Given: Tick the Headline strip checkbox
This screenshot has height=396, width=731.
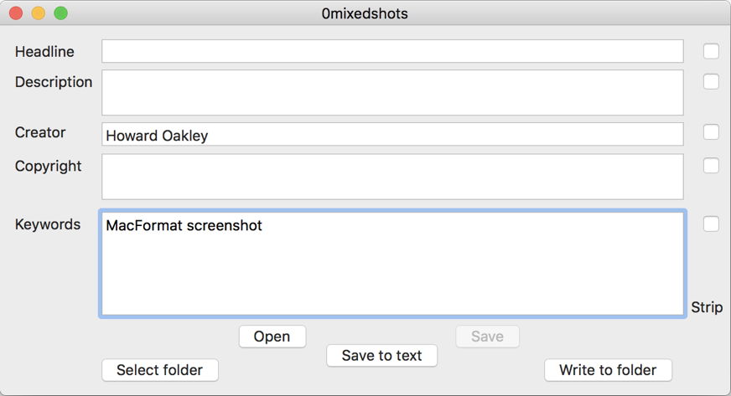Looking at the screenshot, I should pos(711,52).
